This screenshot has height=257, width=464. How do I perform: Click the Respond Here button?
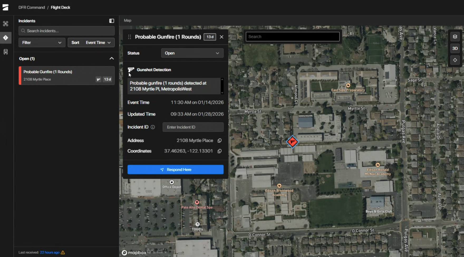(176, 170)
